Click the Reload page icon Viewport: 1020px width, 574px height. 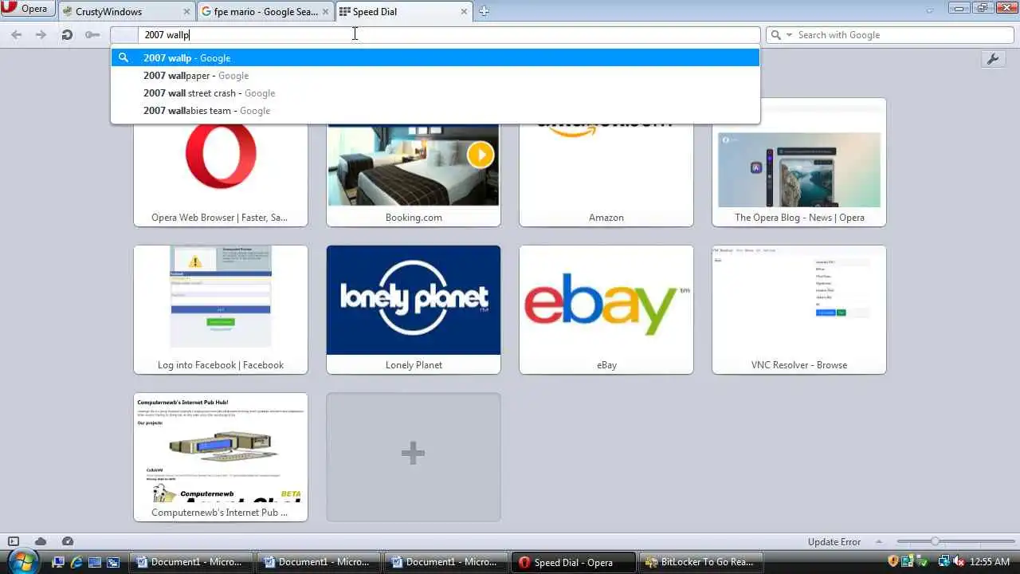click(x=67, y=35)
